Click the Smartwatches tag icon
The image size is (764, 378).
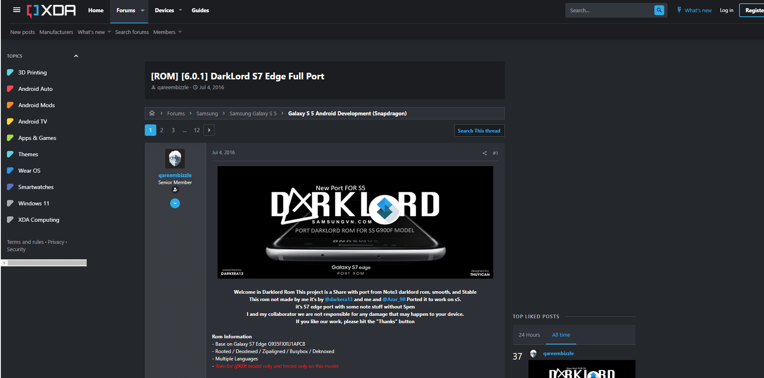click(10, 187)
